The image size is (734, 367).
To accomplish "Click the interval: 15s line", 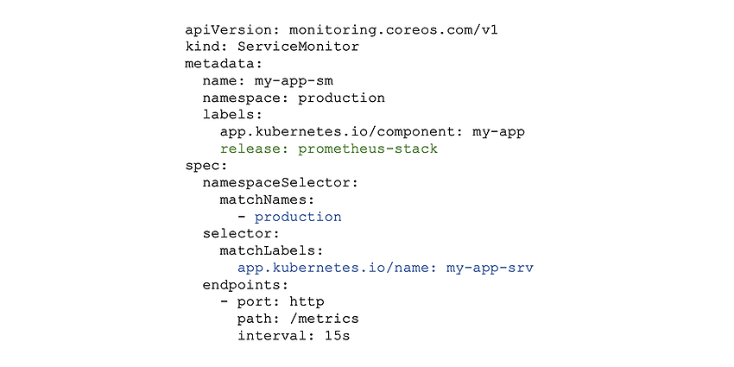I will (x=294, y=336).
